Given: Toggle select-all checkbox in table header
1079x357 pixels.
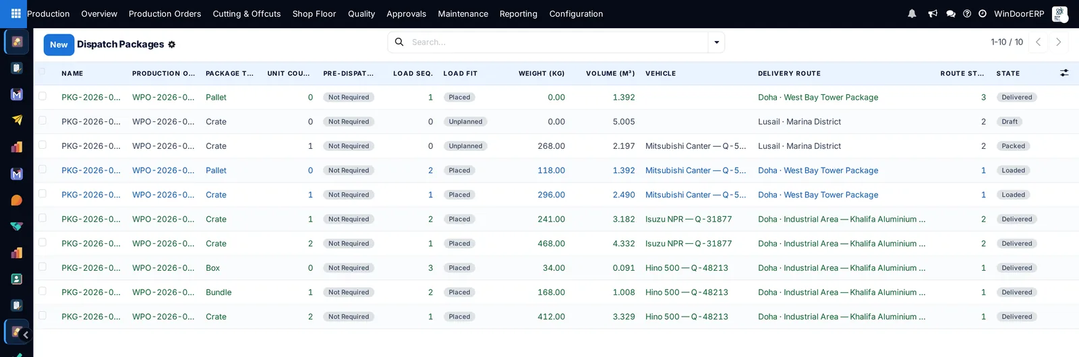Looking at the screenshot, I should pos(42,71).
